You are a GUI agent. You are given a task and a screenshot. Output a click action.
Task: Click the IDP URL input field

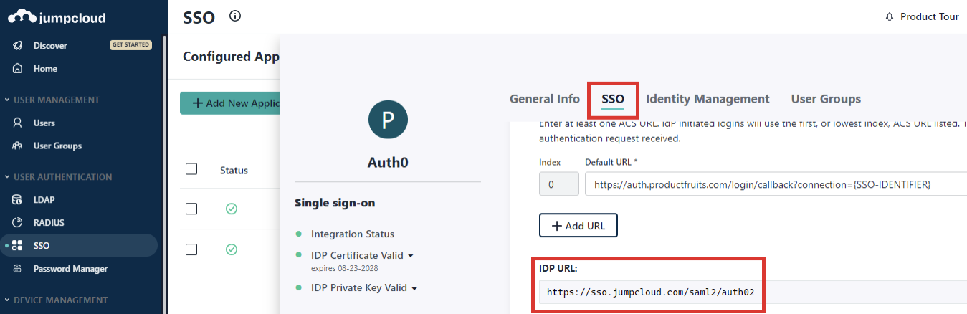[x=753, y=292]
